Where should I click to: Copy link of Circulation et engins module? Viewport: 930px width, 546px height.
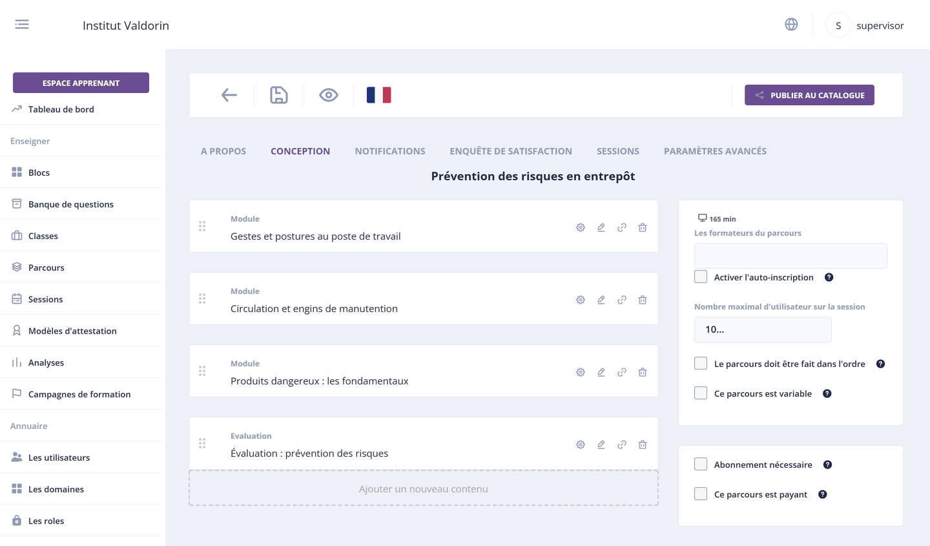[x=622, y=300]
